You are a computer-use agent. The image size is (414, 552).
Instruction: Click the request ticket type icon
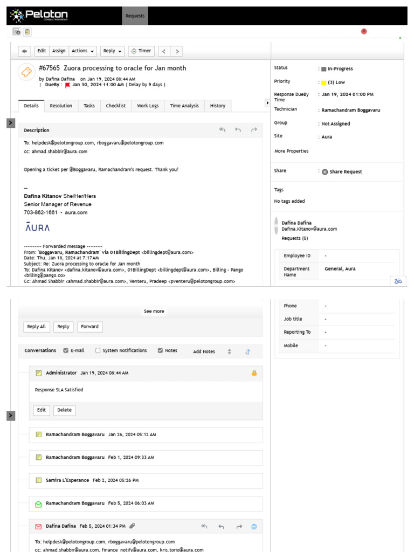[x=26, y=72]
